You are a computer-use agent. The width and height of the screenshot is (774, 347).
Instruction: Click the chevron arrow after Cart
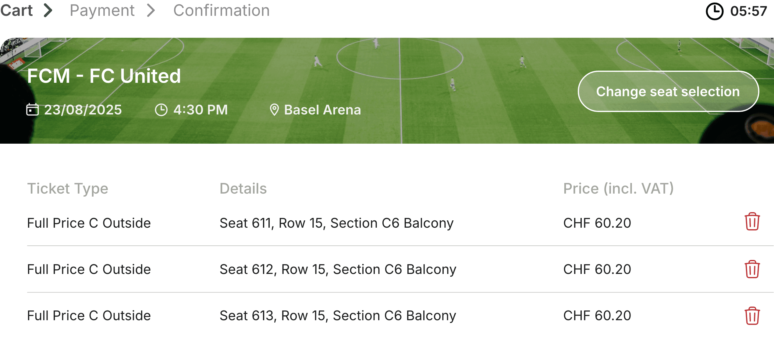tap(48, 10)
